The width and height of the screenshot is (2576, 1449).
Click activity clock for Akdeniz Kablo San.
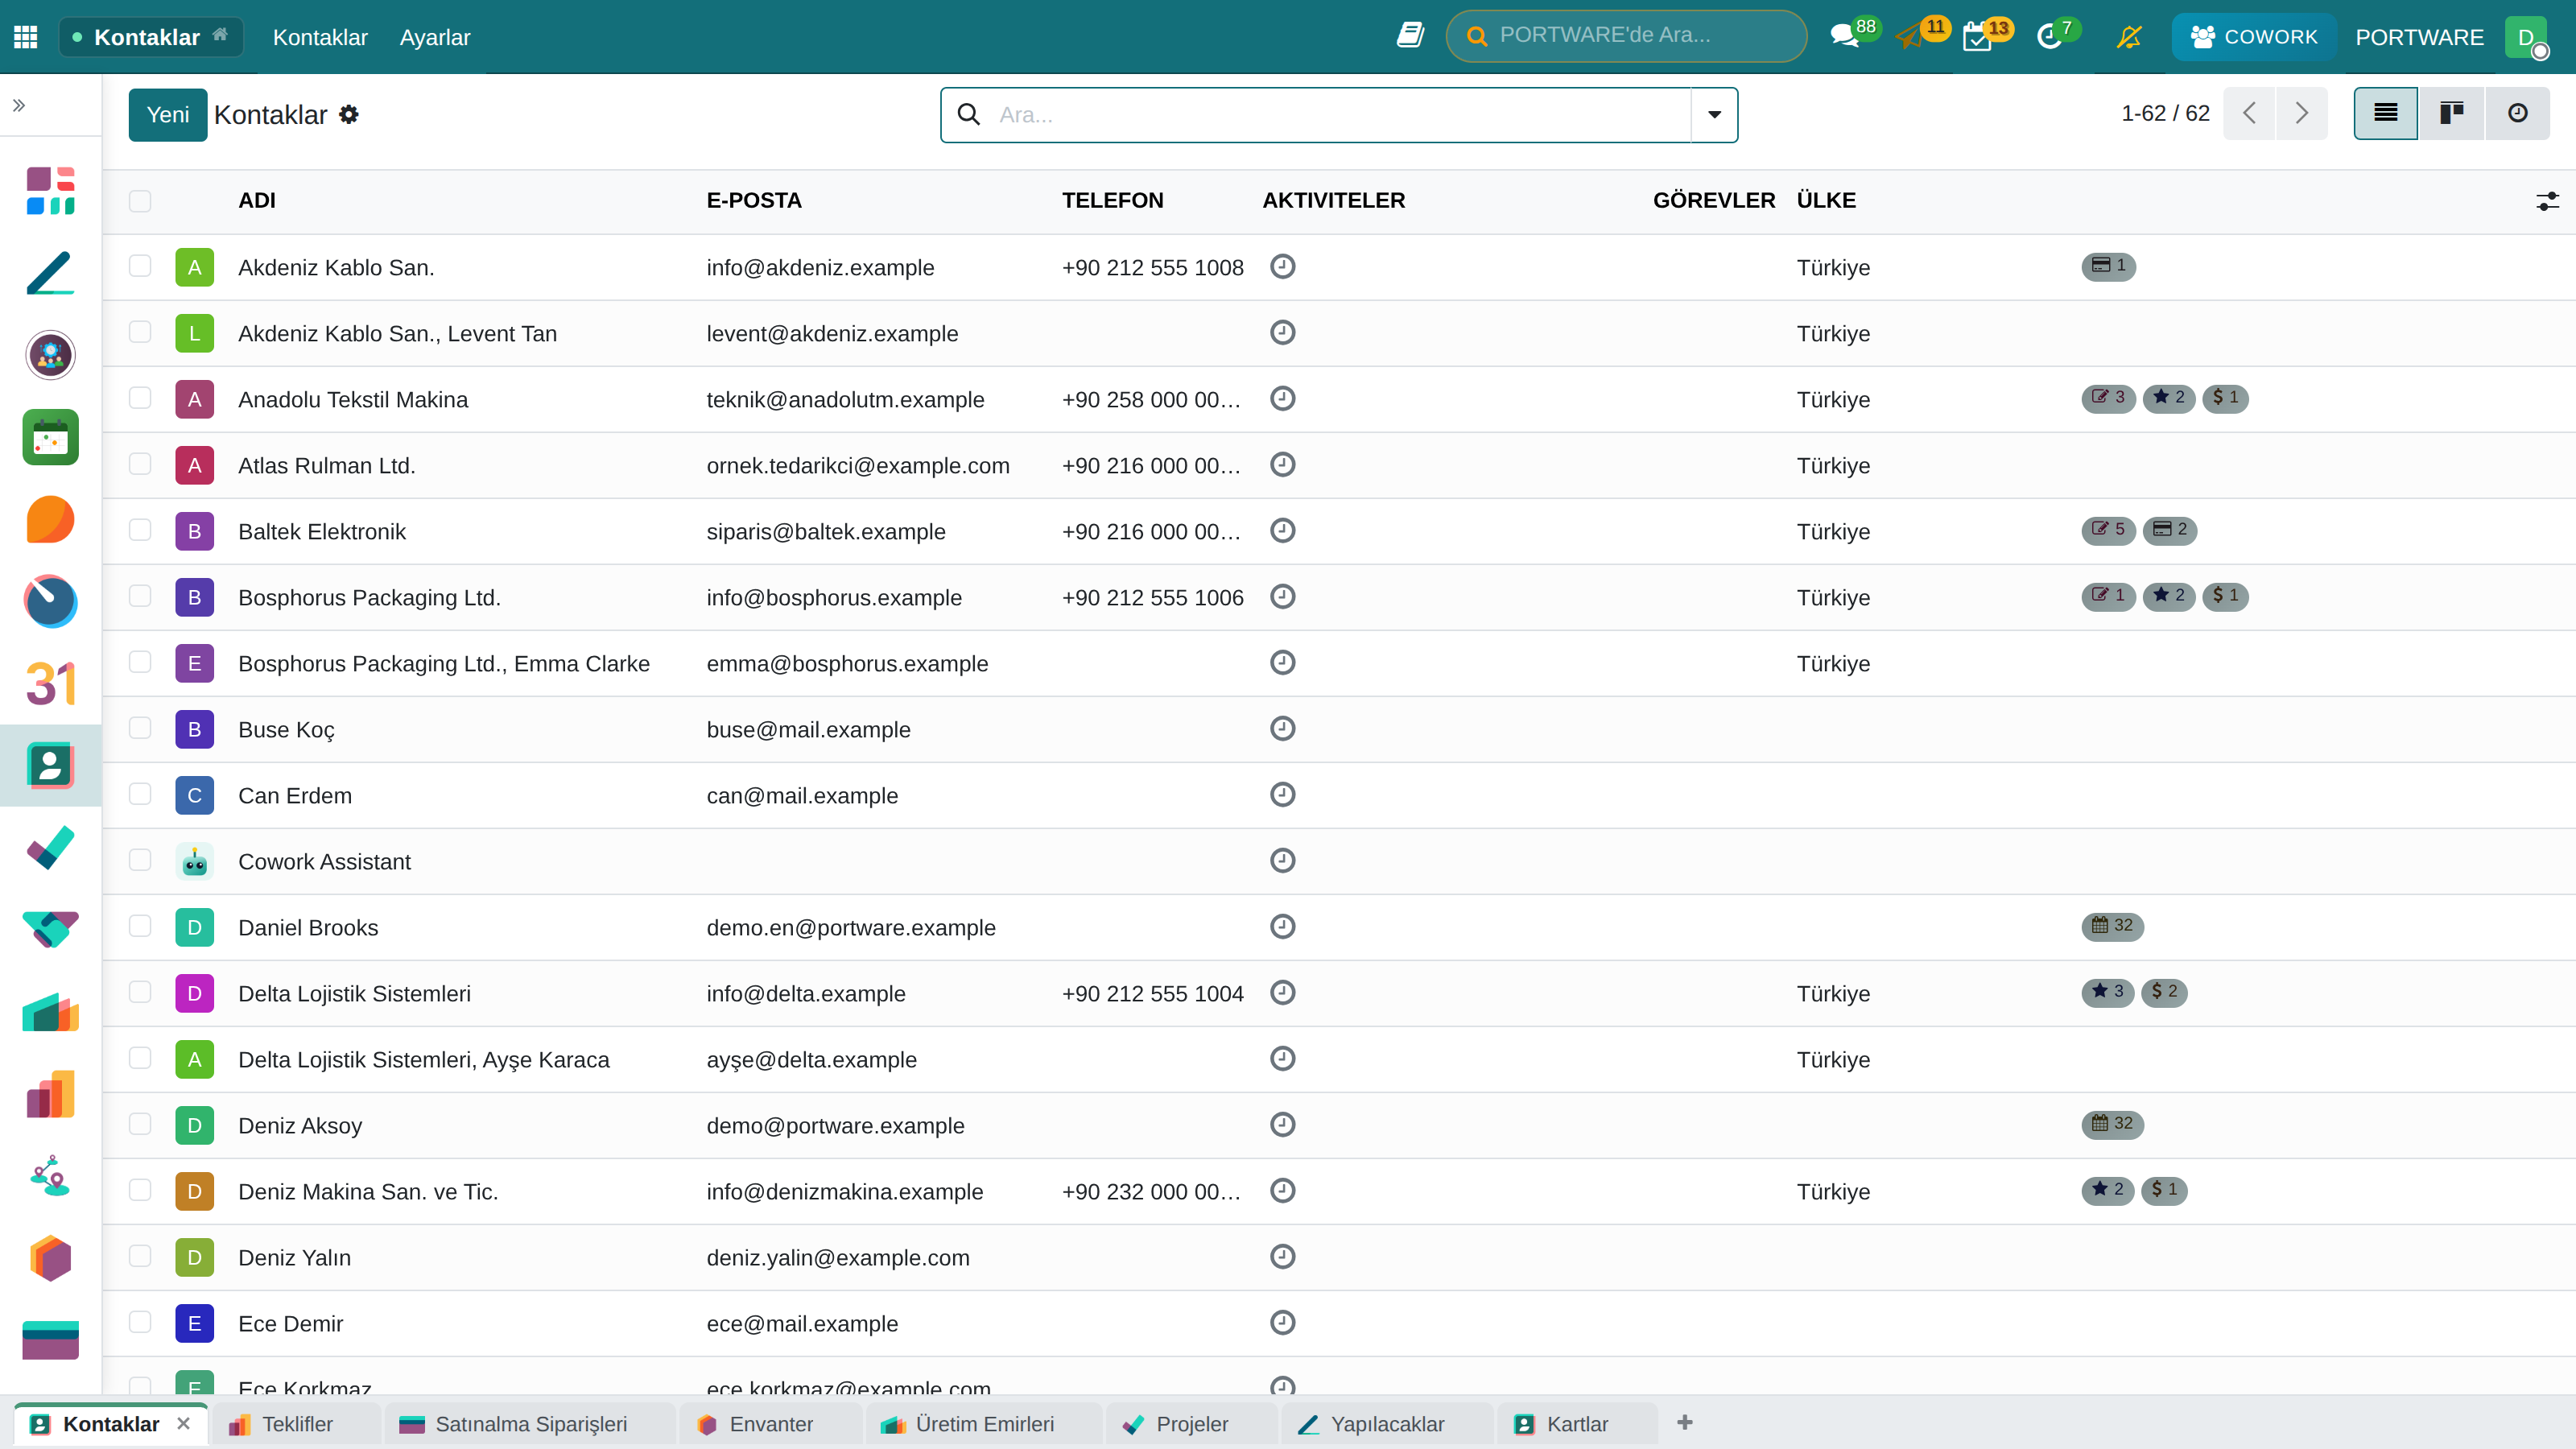click(x=1282, y=266)
